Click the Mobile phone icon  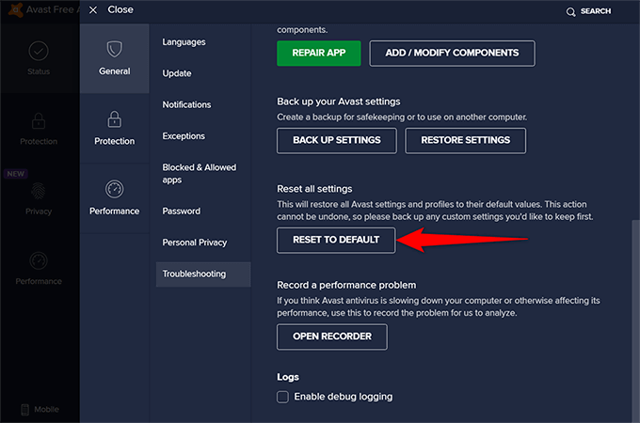coord(24,409)
